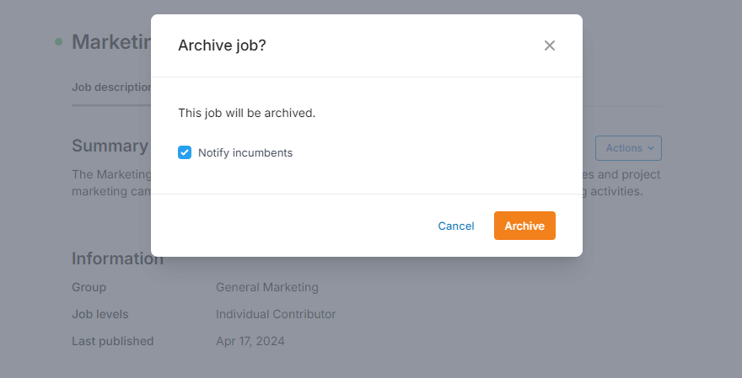Click the Job levels field label
The image size is (742, 378).
pyautogui.click(x=100, y=314)
